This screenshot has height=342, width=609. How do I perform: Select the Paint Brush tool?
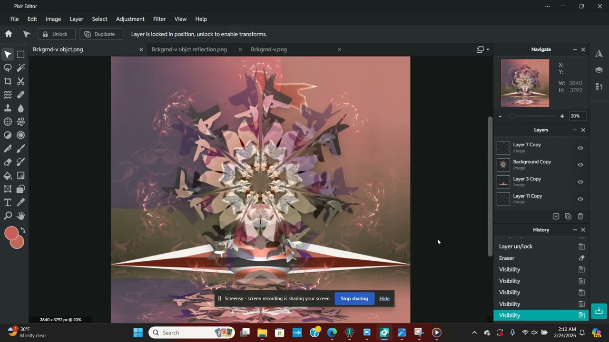click(21, 149)
